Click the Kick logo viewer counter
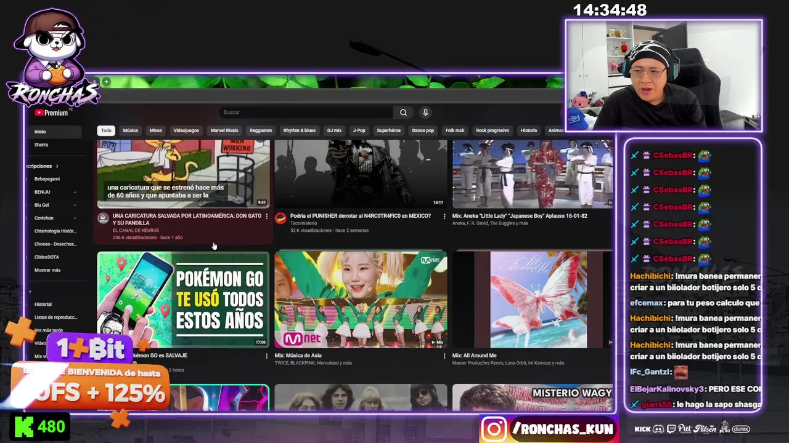Viewport: 789px width, 443px height. 40,427
